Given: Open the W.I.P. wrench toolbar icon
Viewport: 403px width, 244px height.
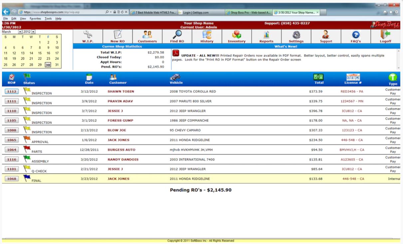Looking at the screenshot, I should click(88, 35).
